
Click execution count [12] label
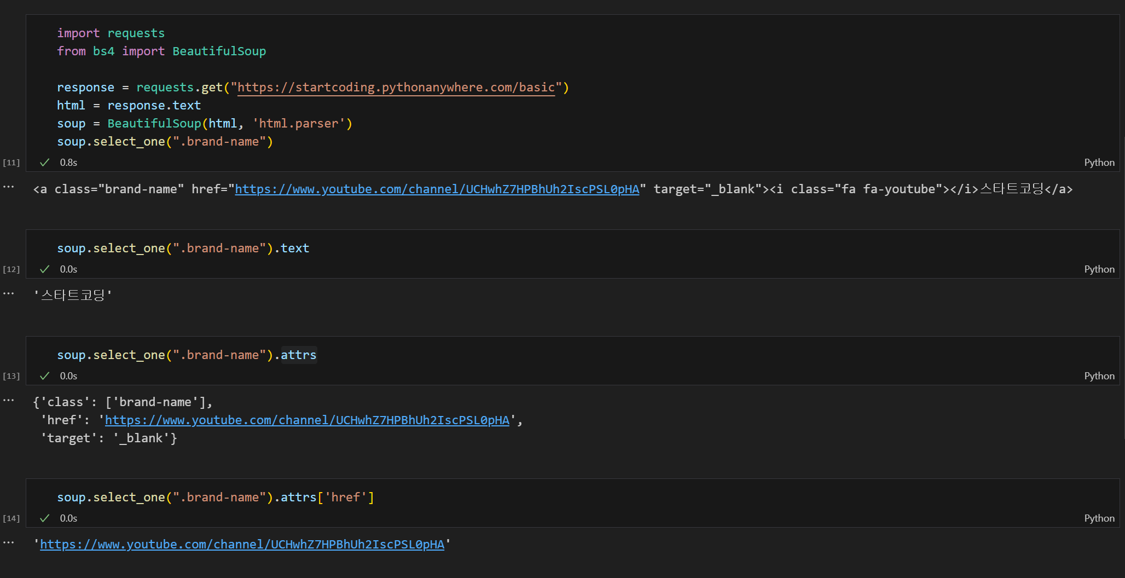pos(11,269)
